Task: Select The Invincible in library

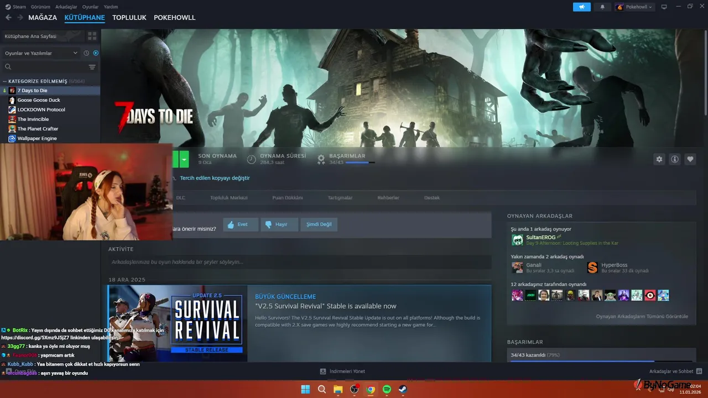Action: point(50,119)
